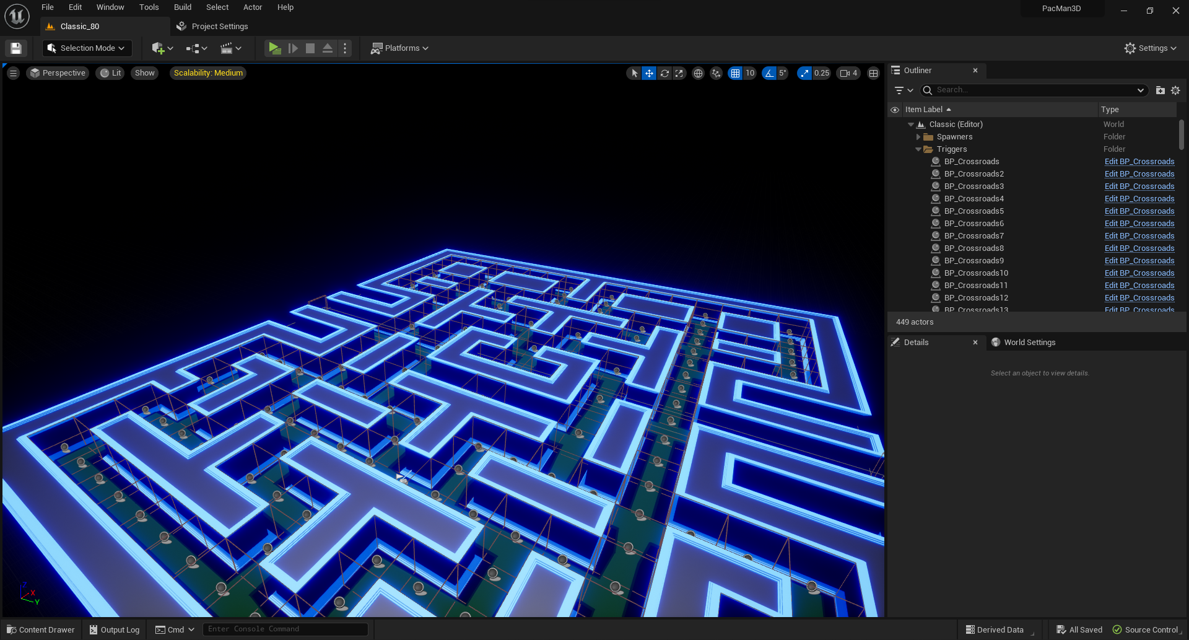Save the current level with disk icon
Viewport: 1189px width, 640px height.
(x=16, y=48)
